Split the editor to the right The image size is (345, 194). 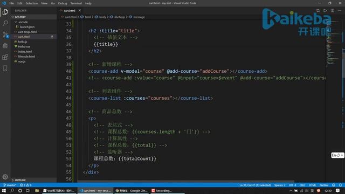click(333, 11)
